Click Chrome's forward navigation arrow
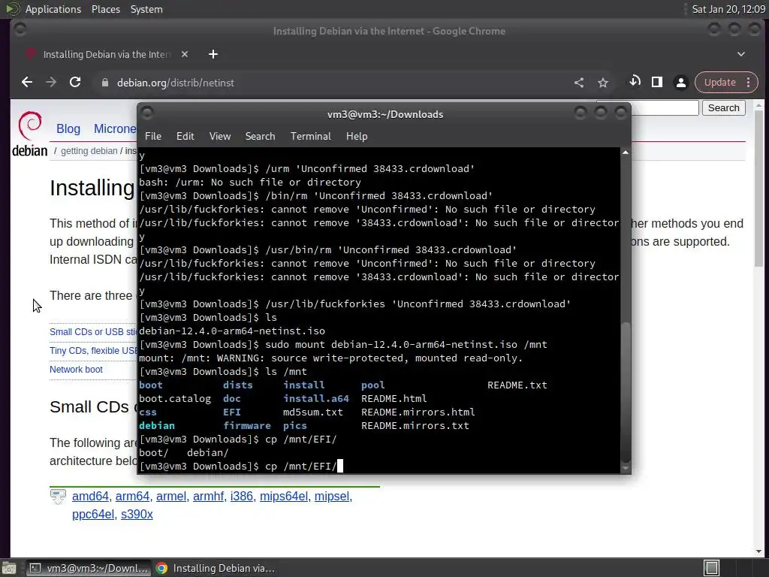 tap(51, 83)
